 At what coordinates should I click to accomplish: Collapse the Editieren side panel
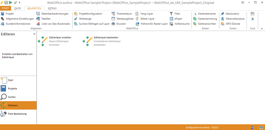pos(34,34)
